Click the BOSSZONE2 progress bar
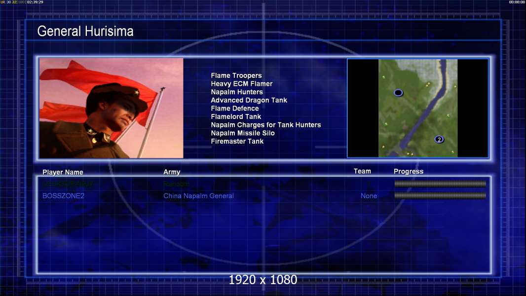This screenshot has height=296, width=526. point(440,195)
